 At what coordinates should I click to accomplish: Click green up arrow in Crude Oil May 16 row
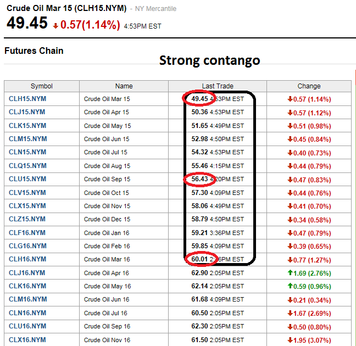[x=290, y=286]
